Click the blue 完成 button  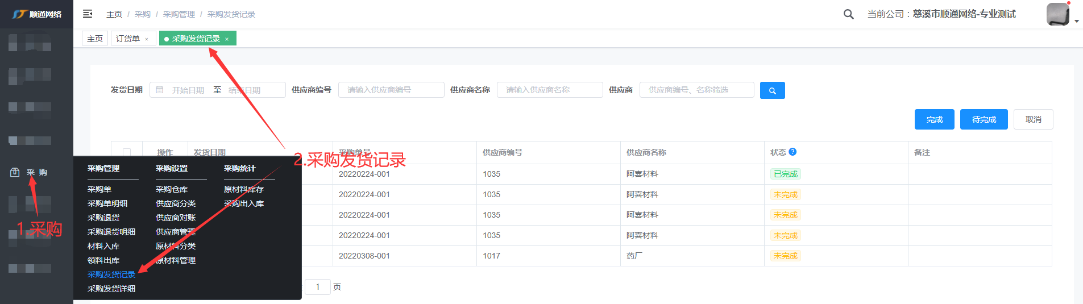(x=934, y=119)
